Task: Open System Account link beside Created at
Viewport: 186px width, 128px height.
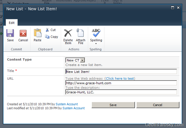Action: tap(67, 104)
